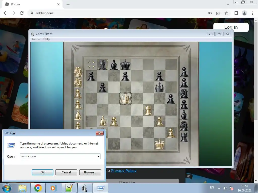
Task: Click the black queen on the board
Action: (x=159, y=87)
